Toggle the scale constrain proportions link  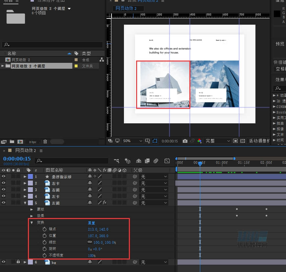point(89,242)
